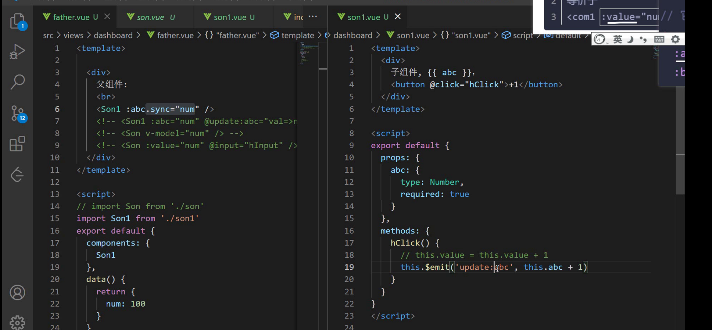Viewport: 712px width, 330px height.
Task: Open the 'template' breadcrumb in the left editor
Action: [292, 36]
